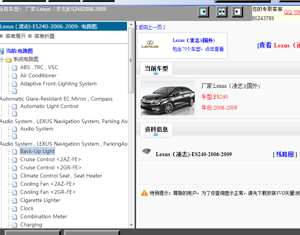Select the Adaptive Front-Lighting System page icon
This screenshot has height=235, width=300.
pos(15,84)
